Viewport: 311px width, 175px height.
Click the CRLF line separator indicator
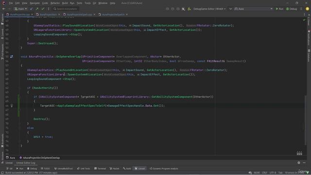[x=264, y=173]
